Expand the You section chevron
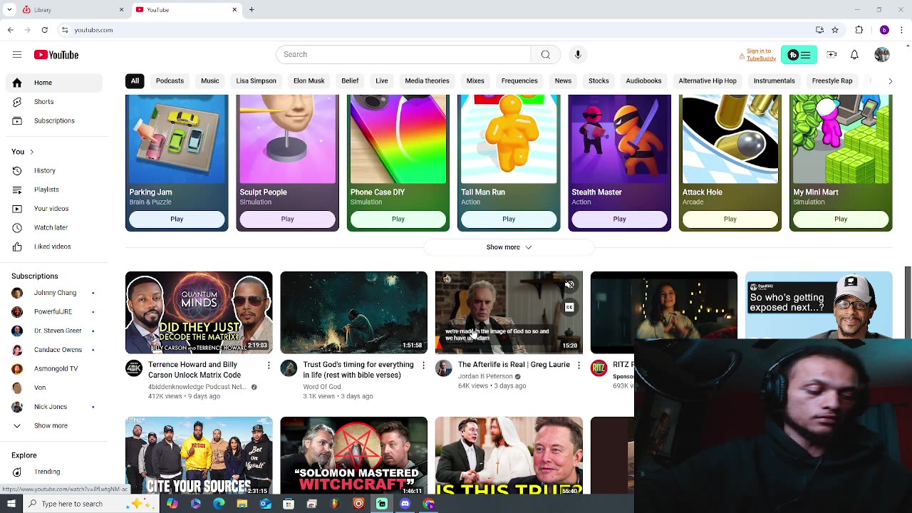This screenshot has width=912, height=513. tap(31, 152)
